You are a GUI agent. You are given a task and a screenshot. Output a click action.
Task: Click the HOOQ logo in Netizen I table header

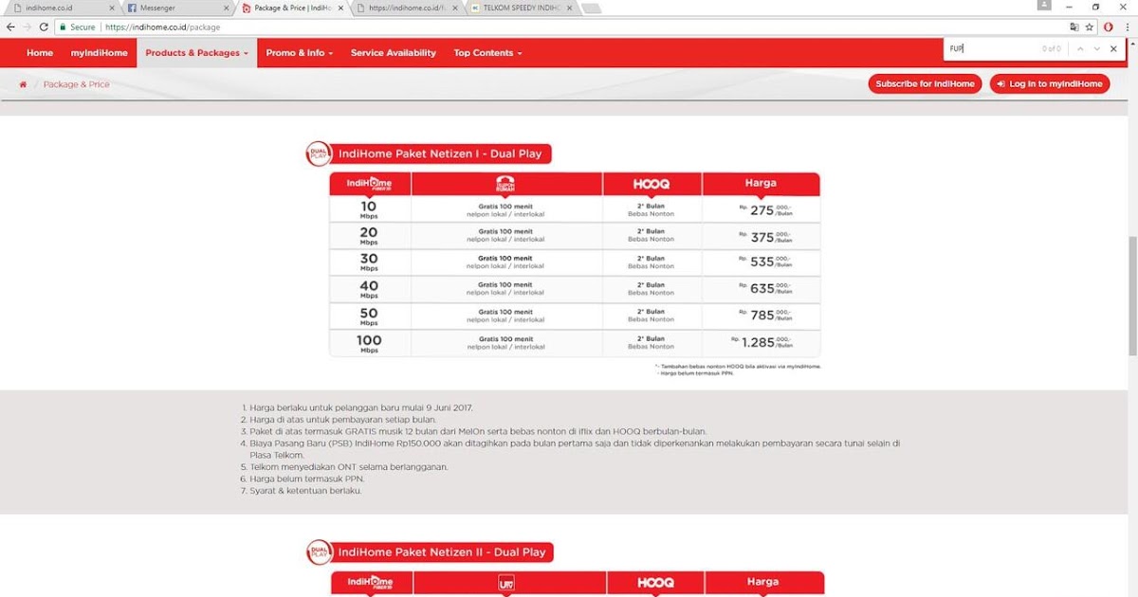[652, 184]
